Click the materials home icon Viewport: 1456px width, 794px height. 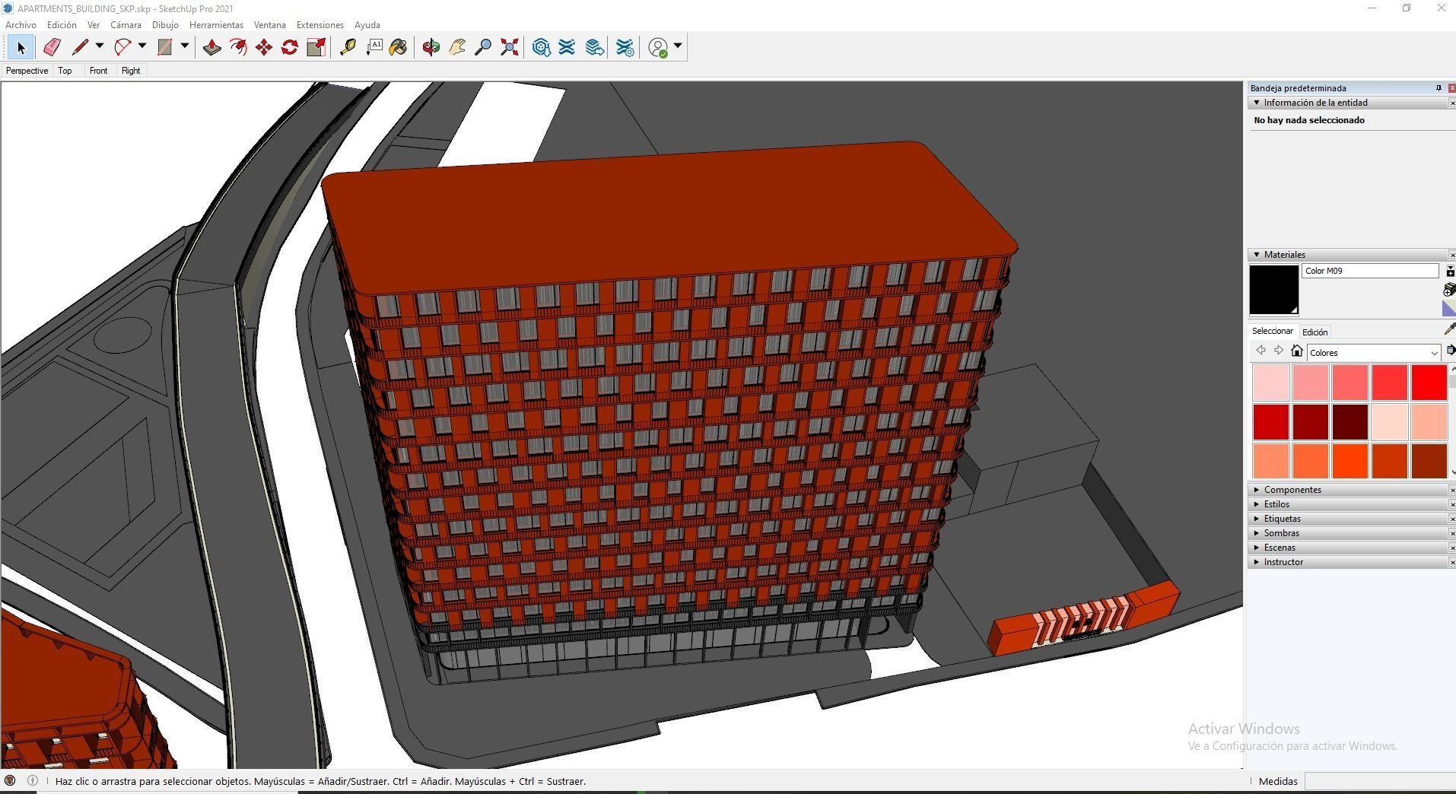(x=1297, y=351)
